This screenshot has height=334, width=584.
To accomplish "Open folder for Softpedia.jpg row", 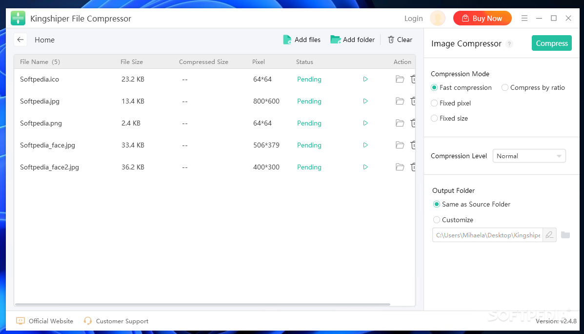I will (400, 101).
